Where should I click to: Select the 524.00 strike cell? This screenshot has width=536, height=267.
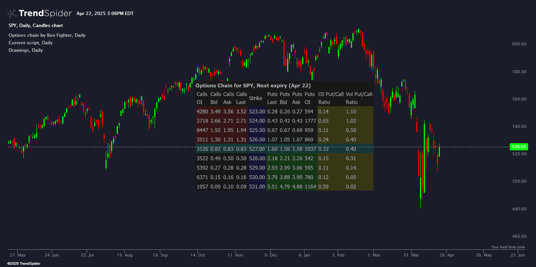click(x=257, y=121)
